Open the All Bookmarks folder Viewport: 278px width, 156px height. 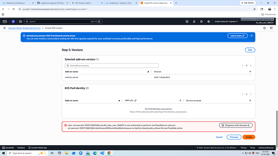click(x=269, y=14)
